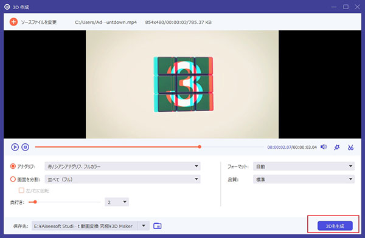Open the depth value dropdown showing 2
This screenshot has width=365, height=238.
(117, 202)
